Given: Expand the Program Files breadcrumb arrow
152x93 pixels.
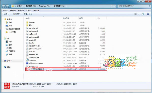Looking at the screenshot, I should (x=52, y=6).
